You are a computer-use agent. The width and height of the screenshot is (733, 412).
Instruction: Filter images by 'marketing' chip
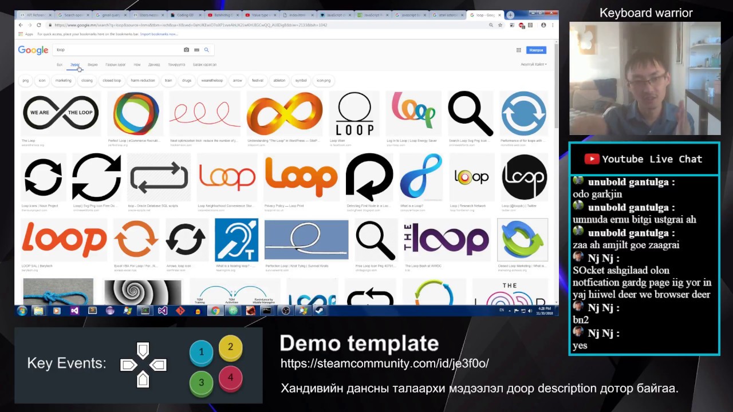point(63,81)
